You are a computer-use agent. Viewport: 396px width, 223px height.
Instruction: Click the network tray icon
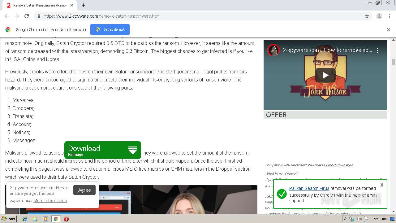352,219
